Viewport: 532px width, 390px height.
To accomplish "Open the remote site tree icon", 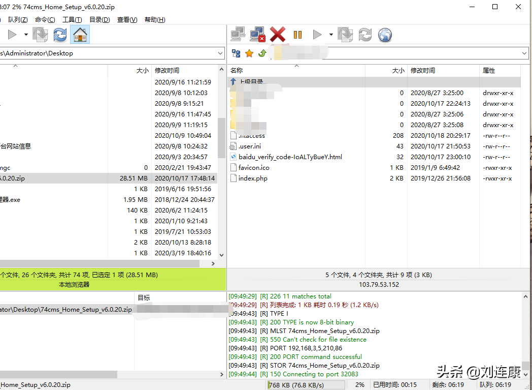I will [236, 53].
